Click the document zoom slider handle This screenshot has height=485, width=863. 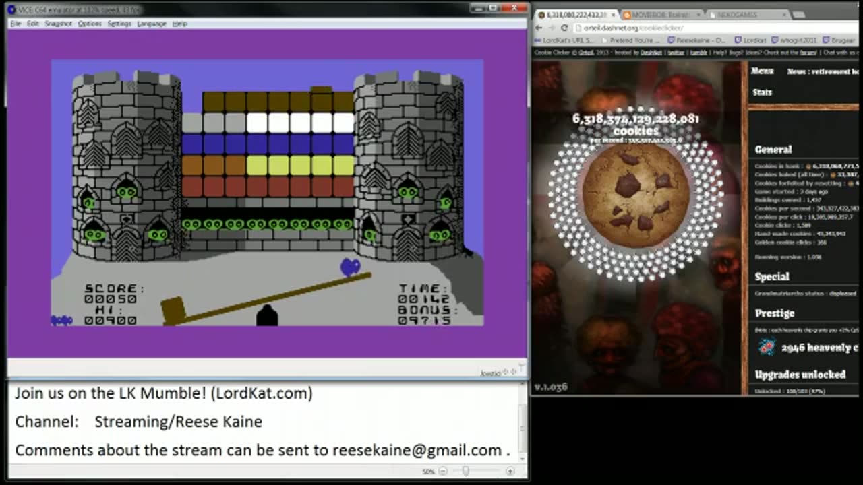[x=465, y=472]
